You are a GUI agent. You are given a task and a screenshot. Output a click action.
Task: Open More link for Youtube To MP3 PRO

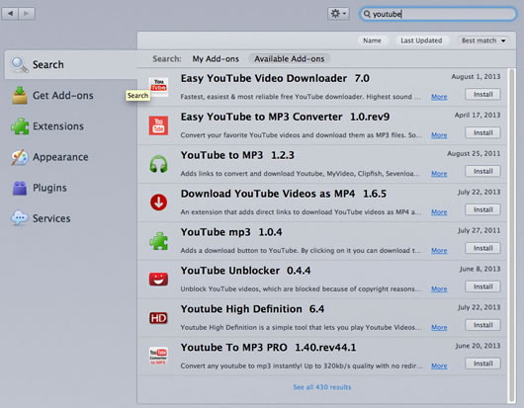click(x=439, y=366)
